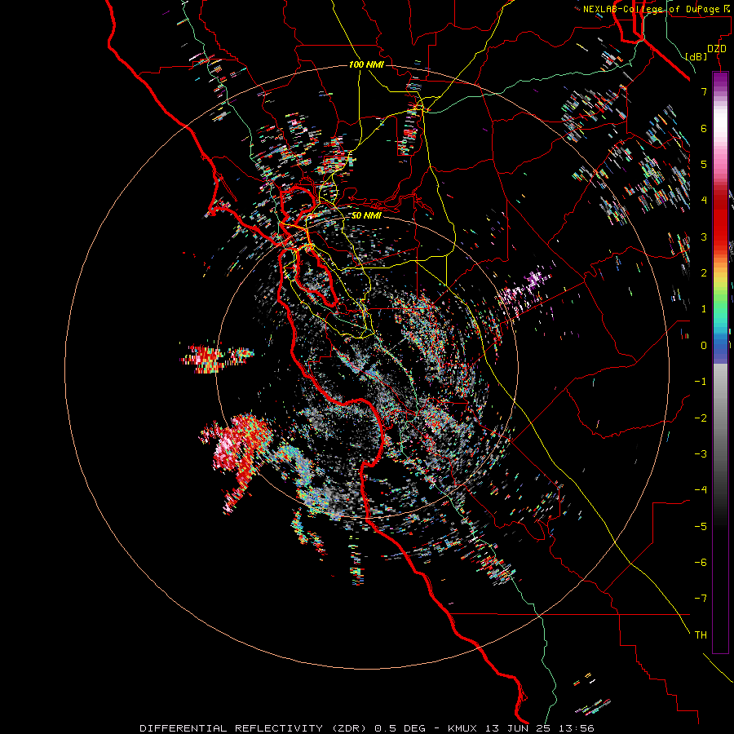The width and height of the screenshot is (734, 734).
Task: Select the [dB] units label
Action: pyautogui.click(x=696, y=56)
